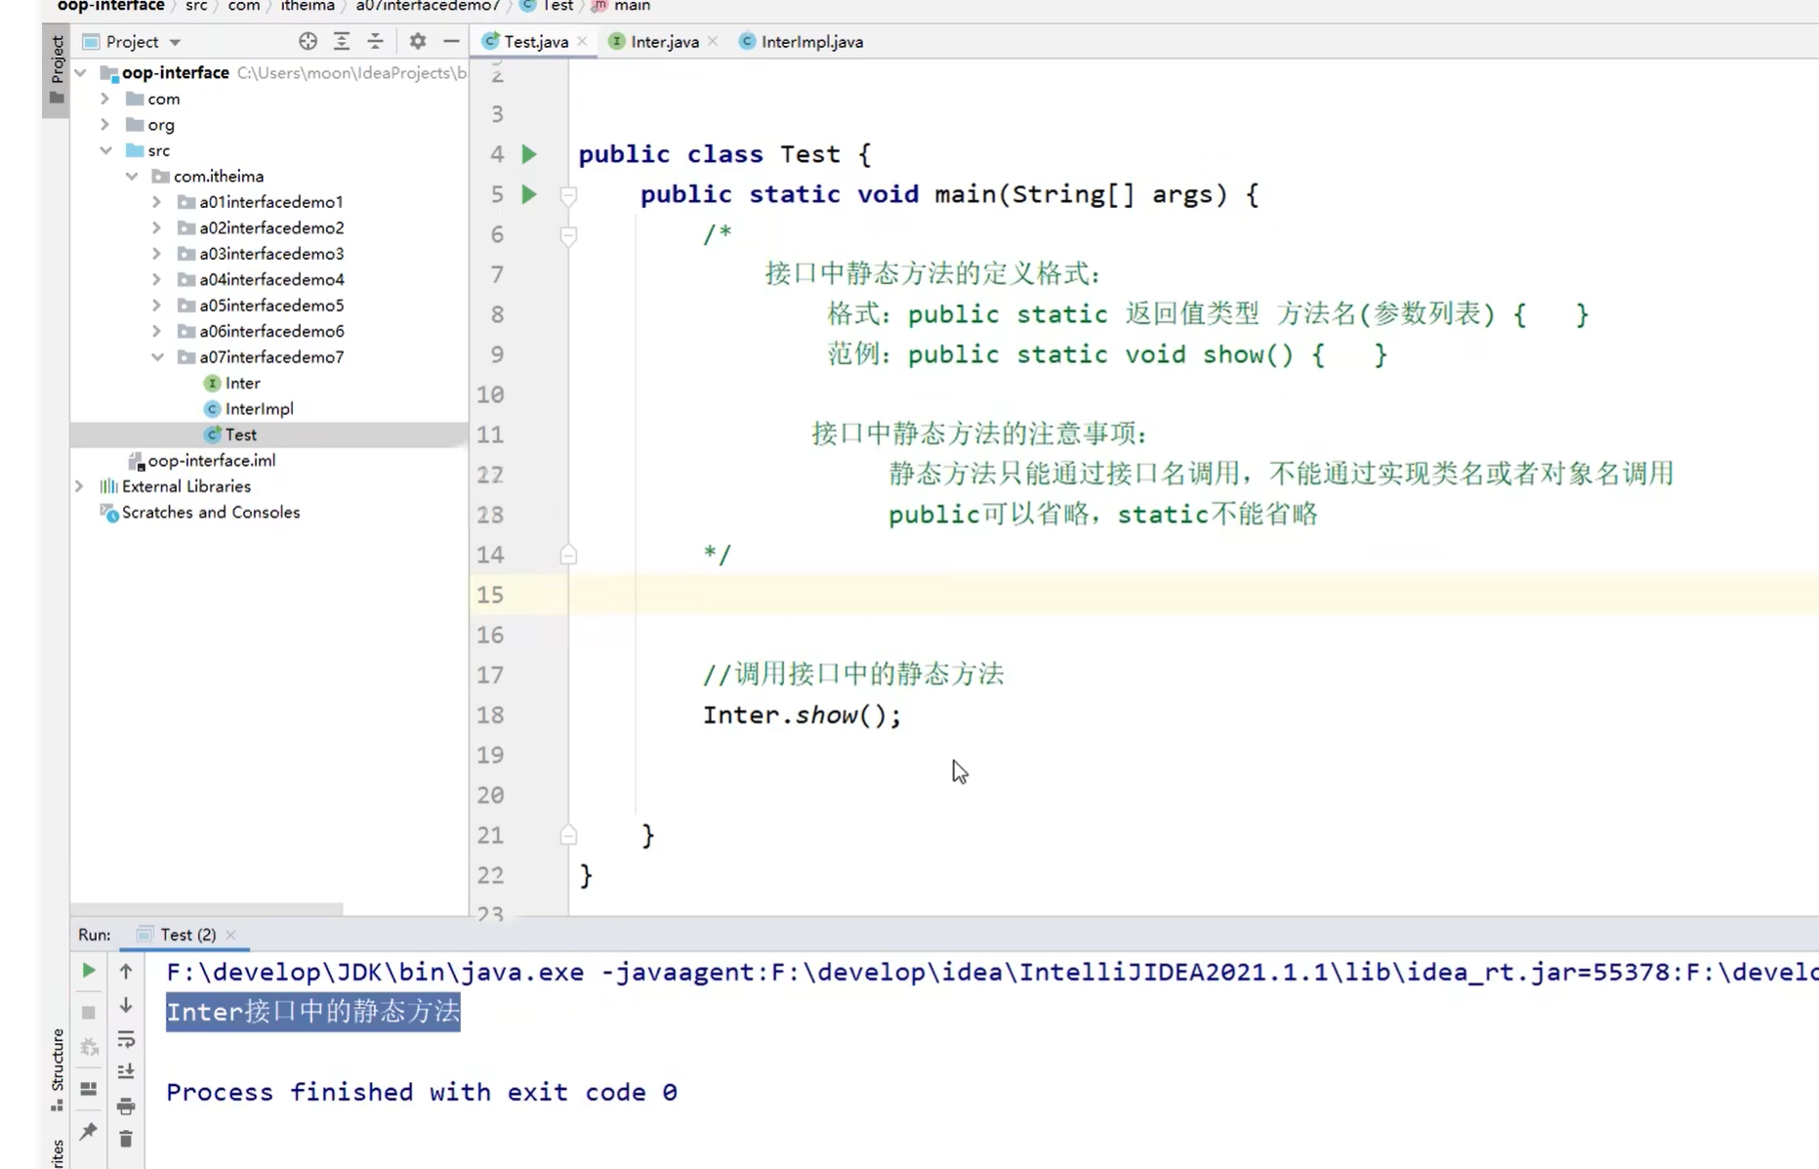Close the Inter.java tab
This screenshot has width=1819, height=1169.
[x=714, y=41]
